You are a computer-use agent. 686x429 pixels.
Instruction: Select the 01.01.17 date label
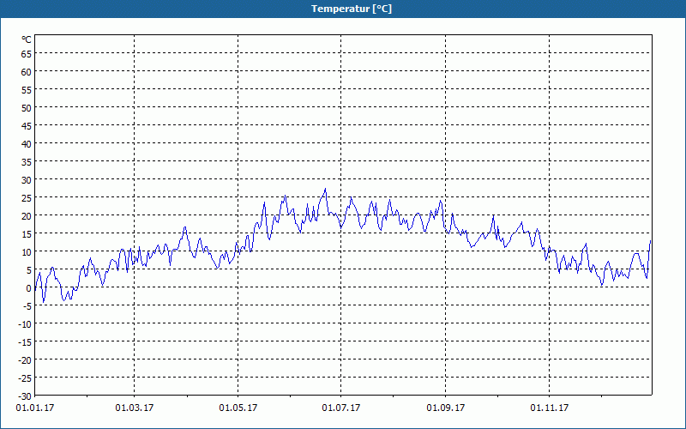point(31,408)
